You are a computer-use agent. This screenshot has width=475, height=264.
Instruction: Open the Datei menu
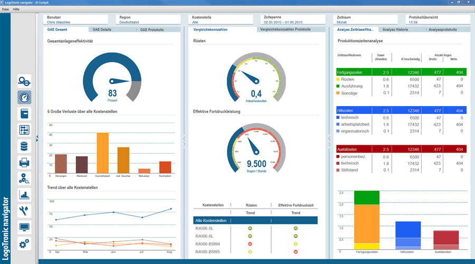coord(5,9)
